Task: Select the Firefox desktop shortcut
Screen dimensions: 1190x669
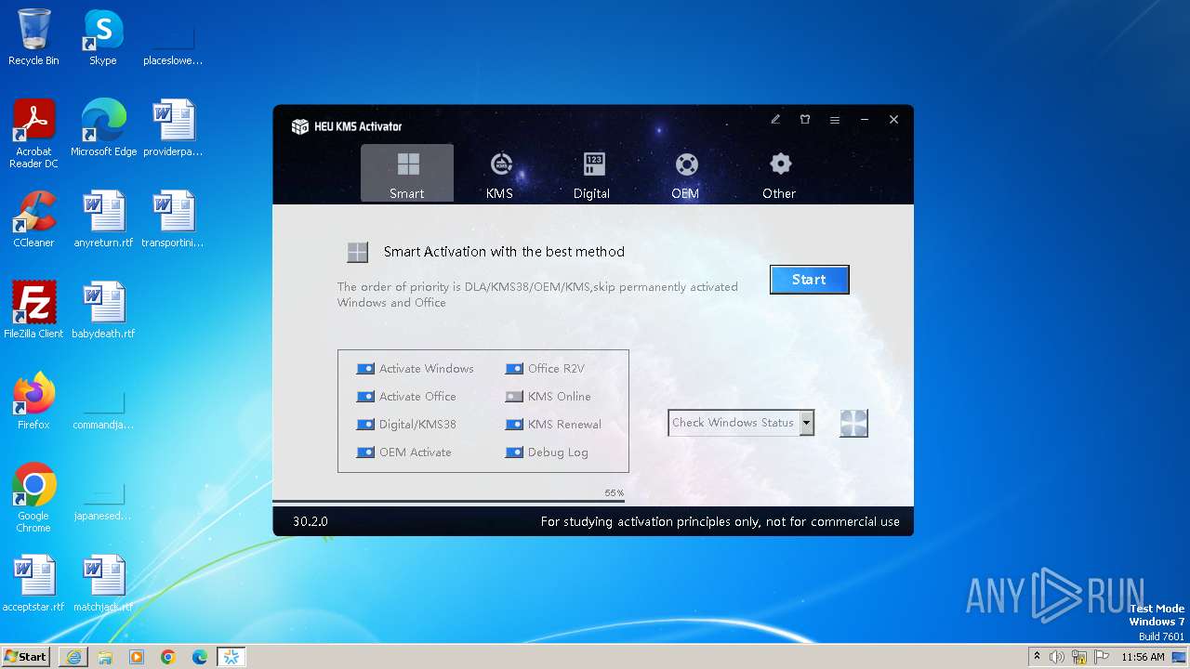Action: coord(33,400)
